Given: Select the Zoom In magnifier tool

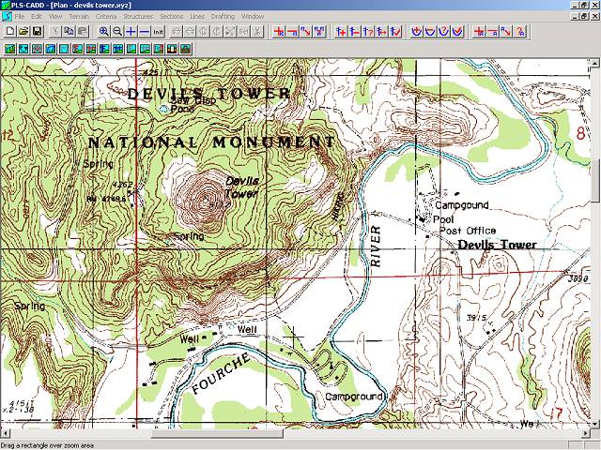Looking at the screenshot, I should click(104, 31).
